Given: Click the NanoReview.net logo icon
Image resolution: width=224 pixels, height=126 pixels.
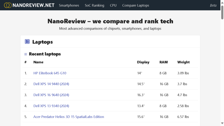Looking at the screenshot, I should click(8, 5).
